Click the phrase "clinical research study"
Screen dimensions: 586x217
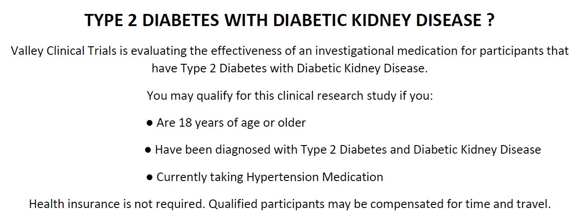tap(334, 96)
